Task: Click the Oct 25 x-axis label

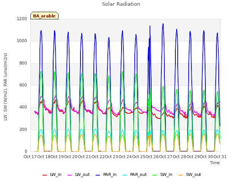Action: (x=139, y=157)
